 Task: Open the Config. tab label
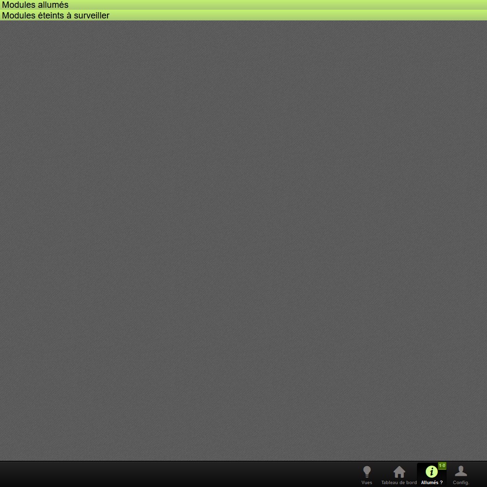click(x=461, y=483)
